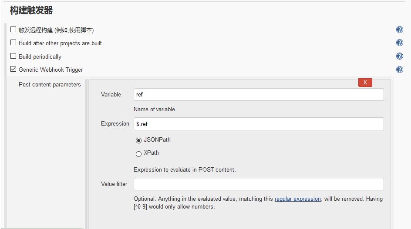Focus the Variable input containing ref
This screenshot has height=229, width=411.
pyautogui.click(x=259, y=94)
